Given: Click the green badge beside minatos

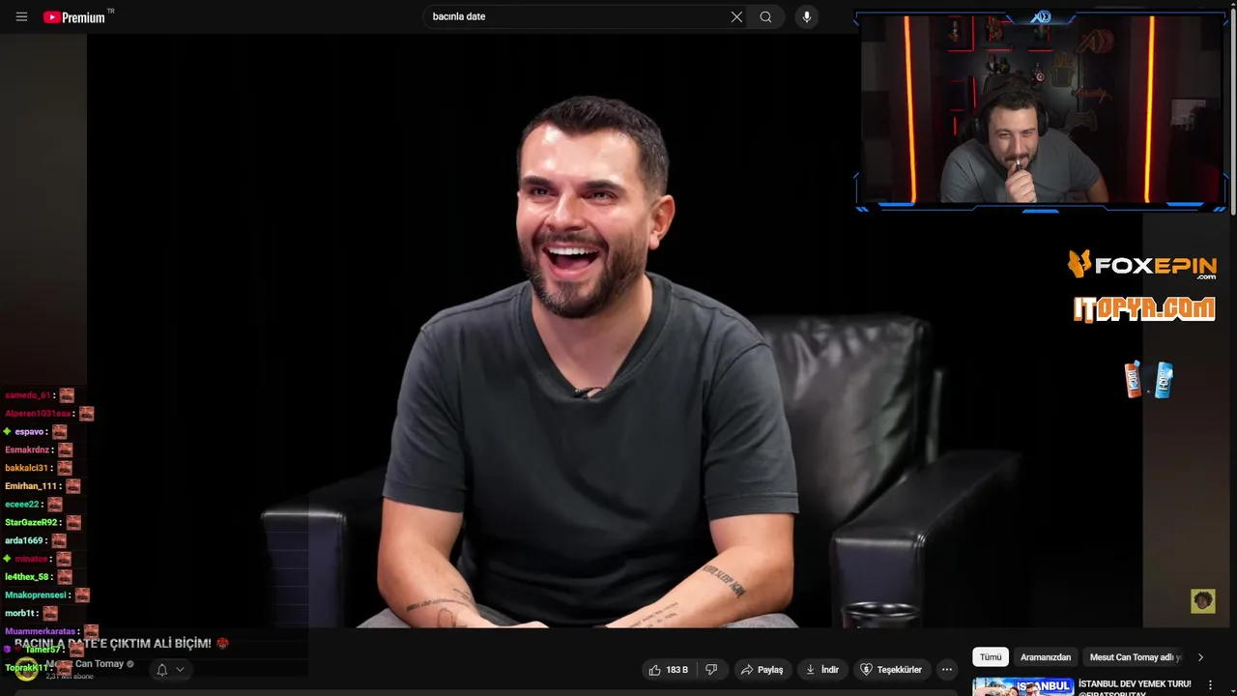Looking at the screenshot, I should (x=8, y=559).
